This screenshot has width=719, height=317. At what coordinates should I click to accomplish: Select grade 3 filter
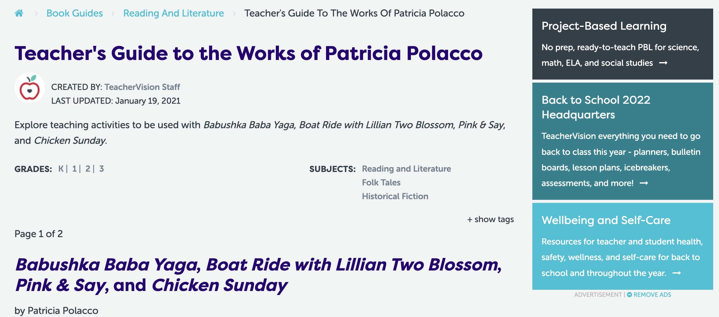(101, 168)
